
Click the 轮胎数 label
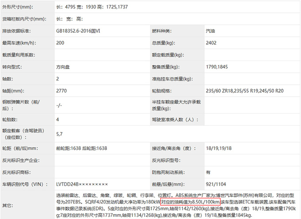(10, 120)
